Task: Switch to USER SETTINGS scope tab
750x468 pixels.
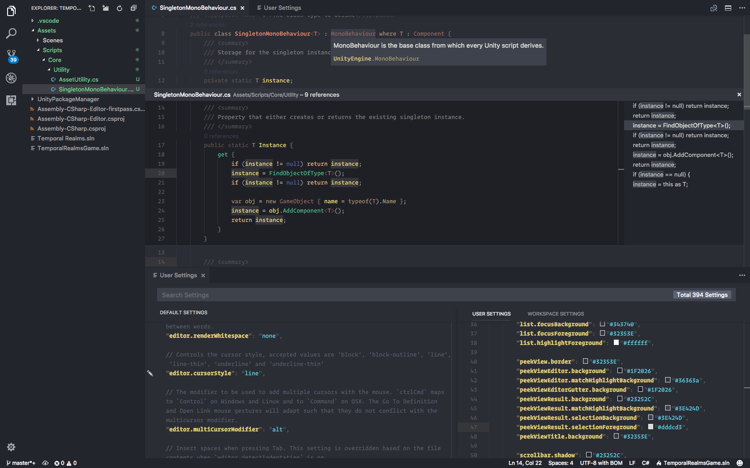Action: point(491,314)
